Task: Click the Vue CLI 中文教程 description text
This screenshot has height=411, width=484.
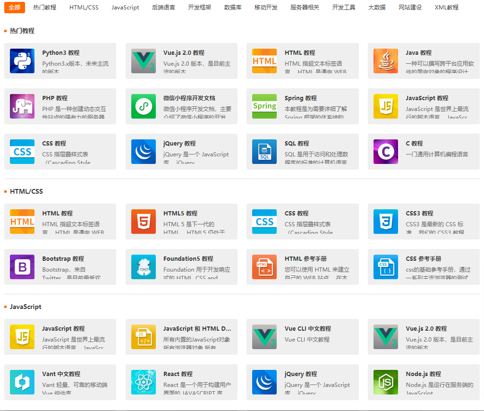Action: click(x=307, y=340)
